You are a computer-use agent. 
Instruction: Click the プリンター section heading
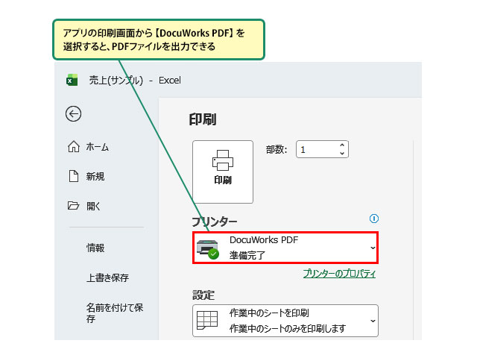click(215, 222)
